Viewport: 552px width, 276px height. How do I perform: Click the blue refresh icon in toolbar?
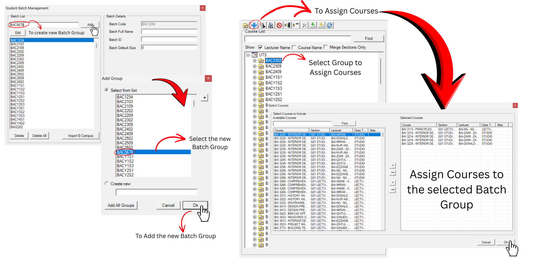(x=330, y=25)
